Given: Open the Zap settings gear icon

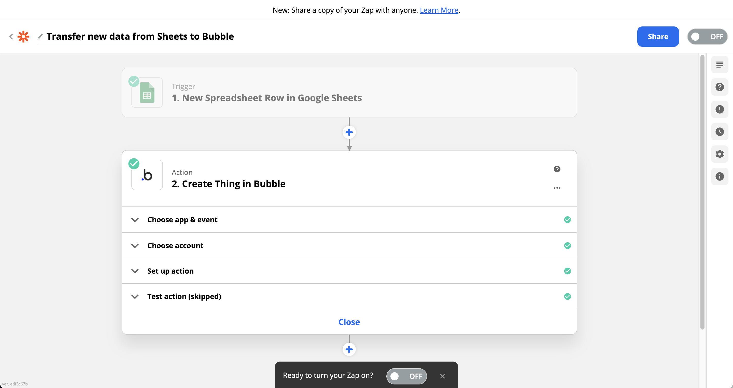Looking at the screenshot, I should pos(719,154).
